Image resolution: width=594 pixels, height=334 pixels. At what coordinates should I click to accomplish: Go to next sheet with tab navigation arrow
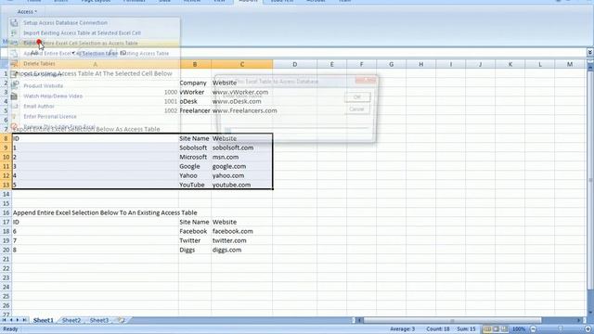click(x=18, y=320)
